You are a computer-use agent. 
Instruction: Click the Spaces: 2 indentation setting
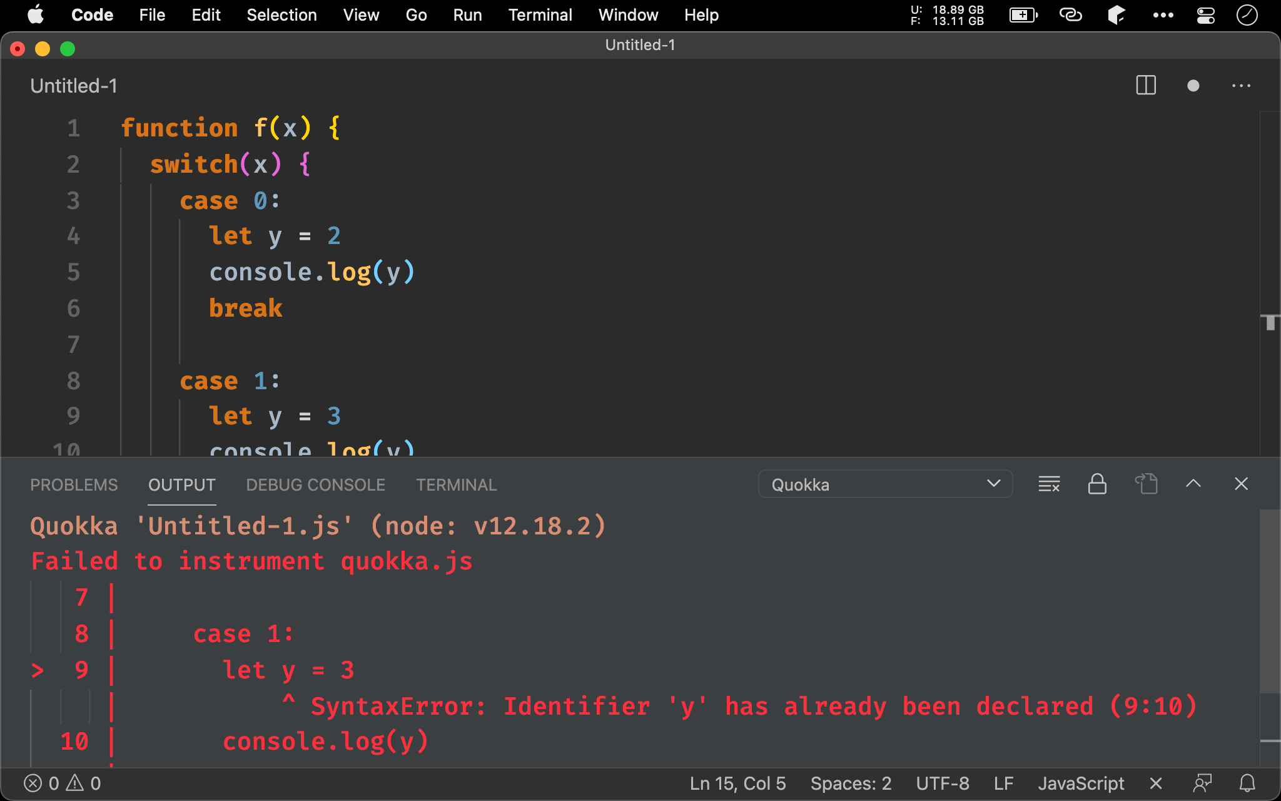click(850, 783)
